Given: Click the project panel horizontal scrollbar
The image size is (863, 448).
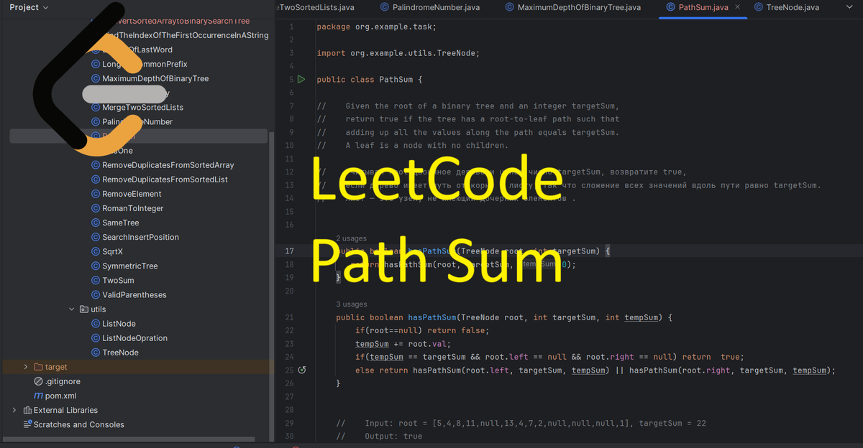Looking at the screenshot, I should pos(128,439).
